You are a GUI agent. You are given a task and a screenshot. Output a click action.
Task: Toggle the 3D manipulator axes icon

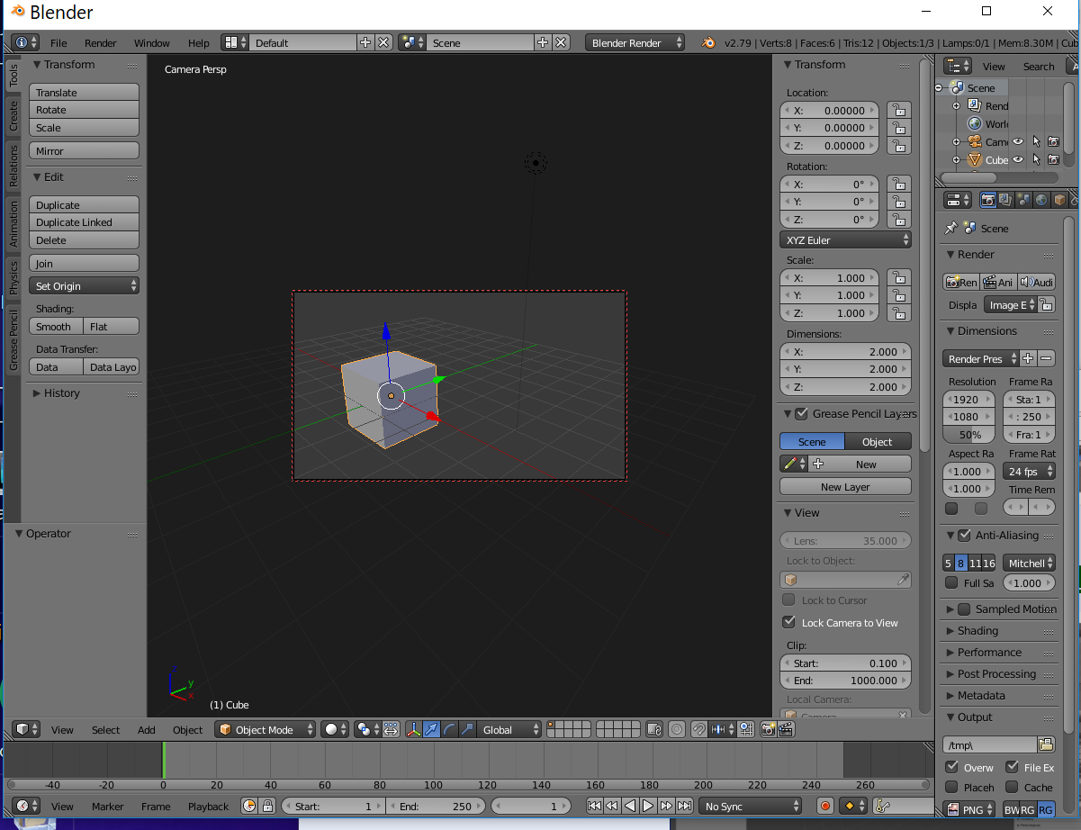414,729
